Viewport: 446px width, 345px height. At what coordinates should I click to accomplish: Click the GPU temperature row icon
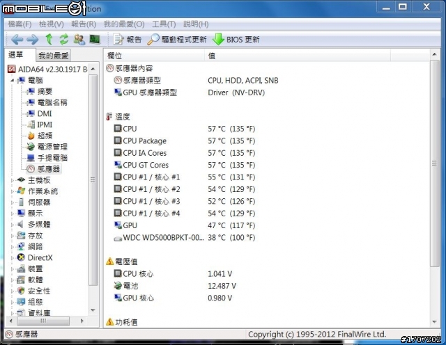(118, 225)
